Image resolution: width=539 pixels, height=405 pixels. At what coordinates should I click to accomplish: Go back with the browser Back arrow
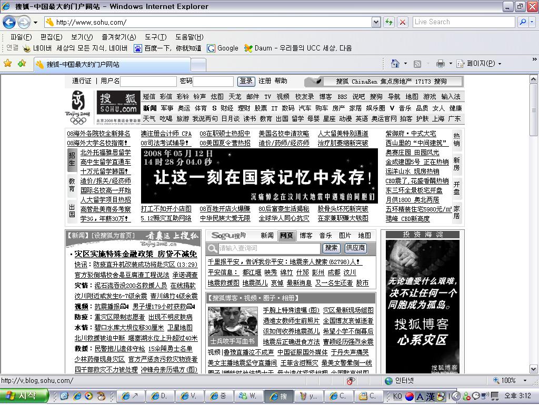tap(9, 23)
